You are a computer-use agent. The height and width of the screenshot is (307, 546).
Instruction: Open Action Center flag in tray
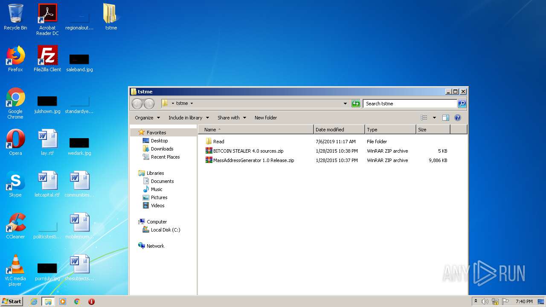click(x=505, y=301)
